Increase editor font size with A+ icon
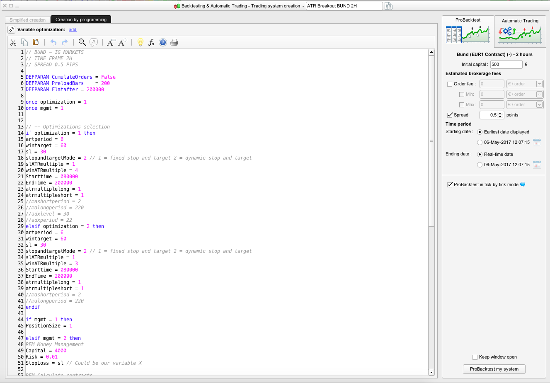This screenshot has height=383, width=550. coord(123,42)
